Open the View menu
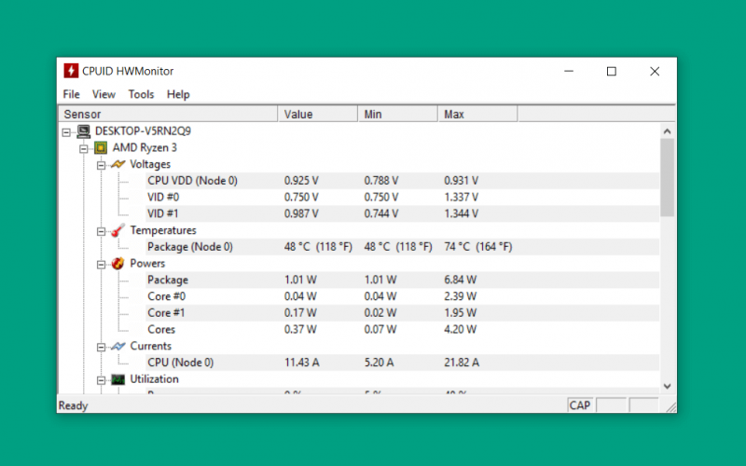The width and height of the screenshot is (746, 466). (x=104, y=94)
